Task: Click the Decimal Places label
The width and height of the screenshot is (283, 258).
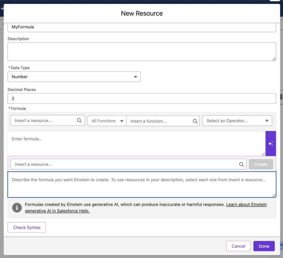Action: tap(22, 90)
